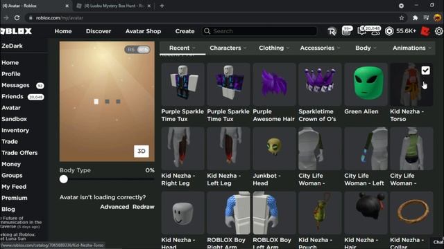Open the messages icon with 99+ badge
The height and width of the screenshot is (249, 444).
(347, 30)
